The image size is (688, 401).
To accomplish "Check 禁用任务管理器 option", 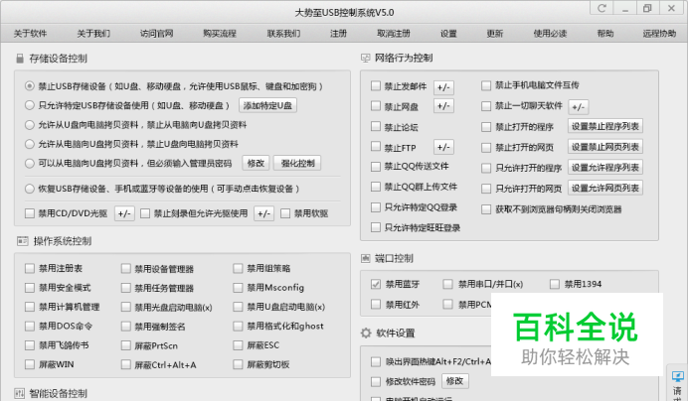I will pos(126,288).
